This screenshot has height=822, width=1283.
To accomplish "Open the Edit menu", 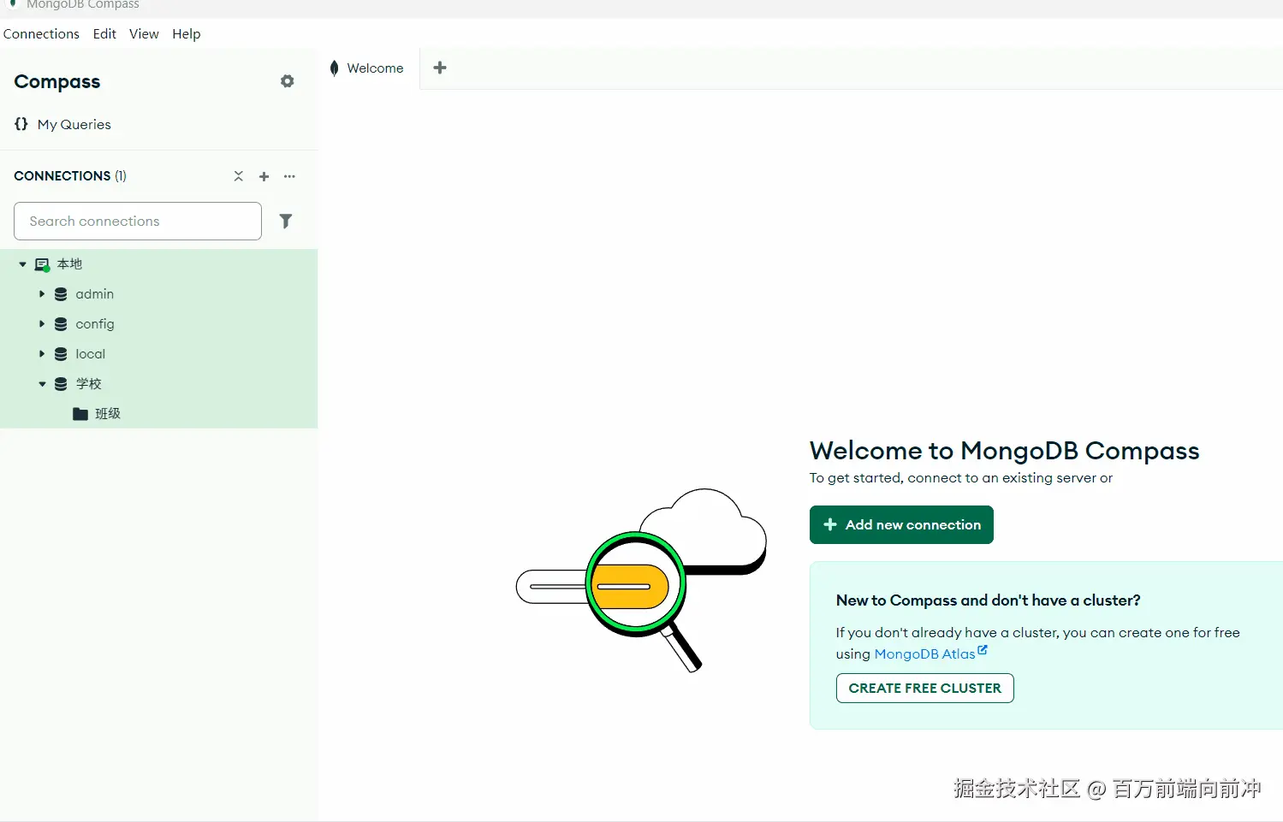I will tap(104, 34).
